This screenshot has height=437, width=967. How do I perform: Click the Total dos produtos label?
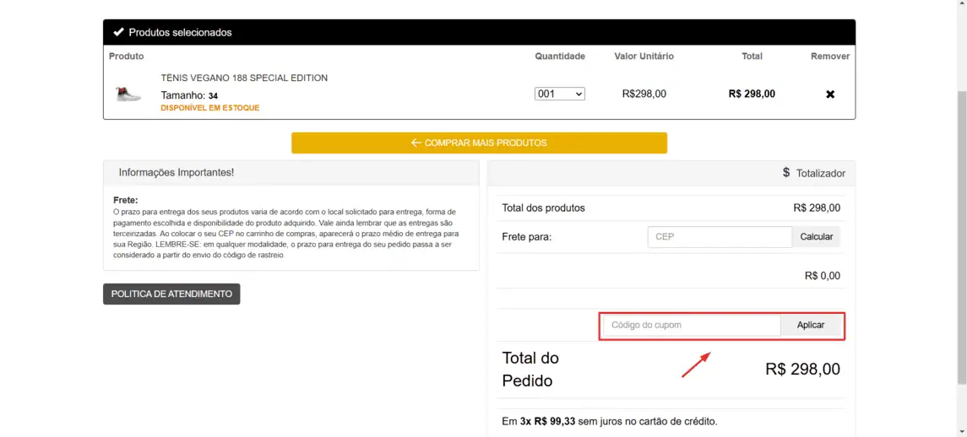543,208
